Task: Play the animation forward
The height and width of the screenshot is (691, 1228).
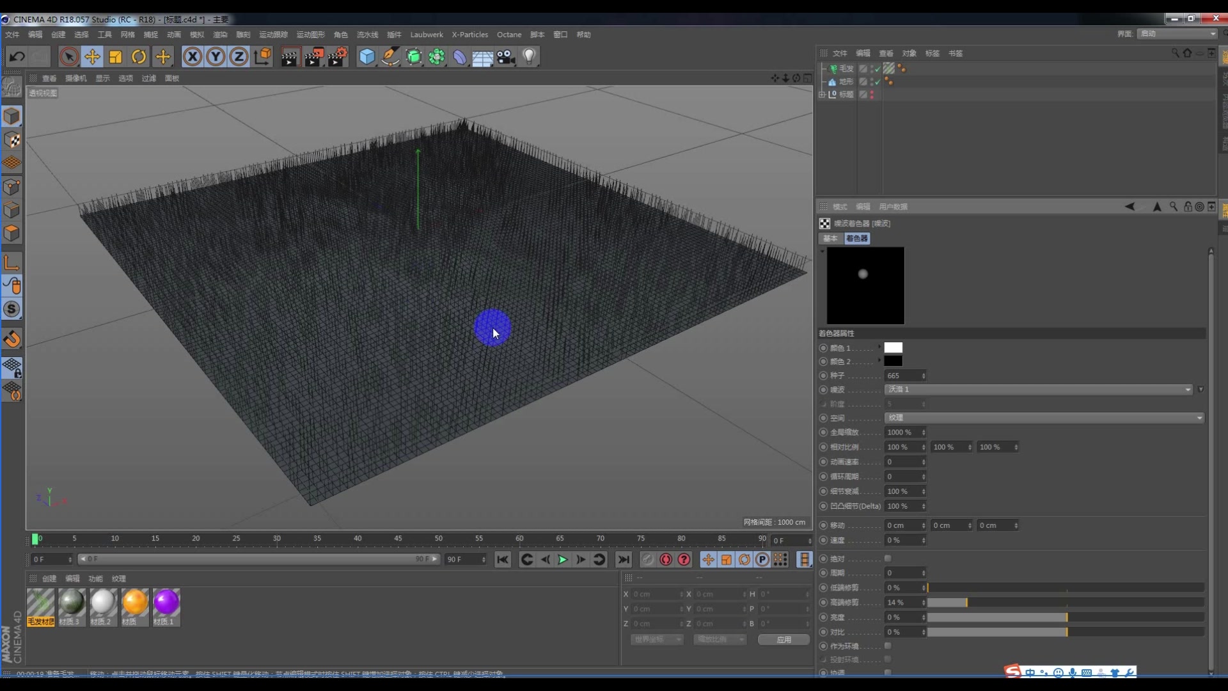Action: (563, 560)
